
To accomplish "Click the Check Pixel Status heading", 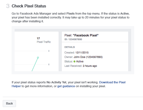I will (x=29, y=6).
